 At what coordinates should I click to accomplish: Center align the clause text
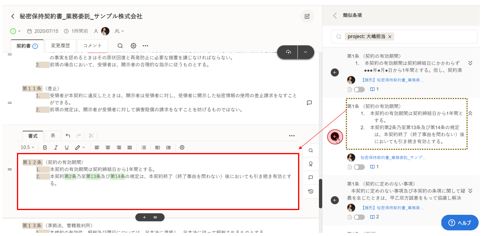tap(108, 147)
